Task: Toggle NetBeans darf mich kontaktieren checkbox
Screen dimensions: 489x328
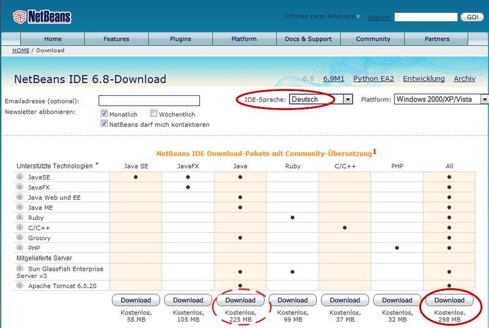Action: [x=104, y=123]
